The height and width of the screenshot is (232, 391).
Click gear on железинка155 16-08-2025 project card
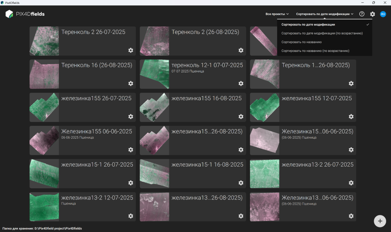241,117
